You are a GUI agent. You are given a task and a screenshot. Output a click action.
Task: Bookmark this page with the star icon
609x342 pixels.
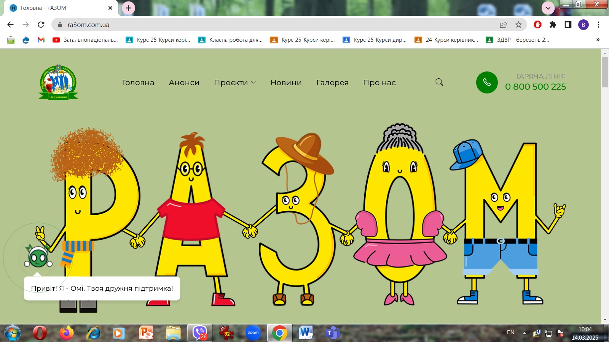(518, 25)
